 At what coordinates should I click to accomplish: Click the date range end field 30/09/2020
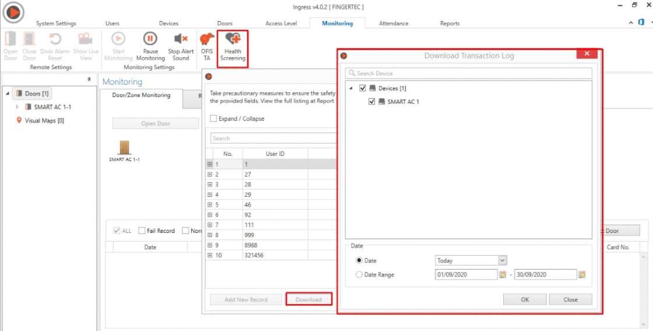coord(546,275)
